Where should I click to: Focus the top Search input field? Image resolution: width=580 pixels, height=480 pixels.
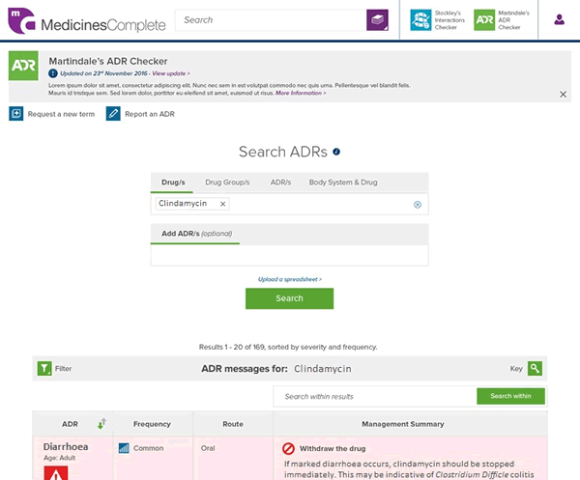(x=271, y=20)
